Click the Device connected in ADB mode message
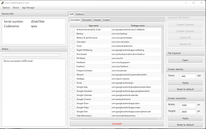The height and width of the screenshot is (129, 206). click(x=18, y=61)
